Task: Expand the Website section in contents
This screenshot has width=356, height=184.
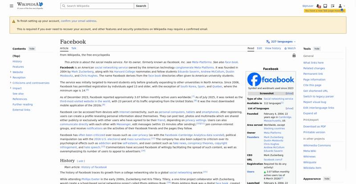Action: tap(10, 72)
